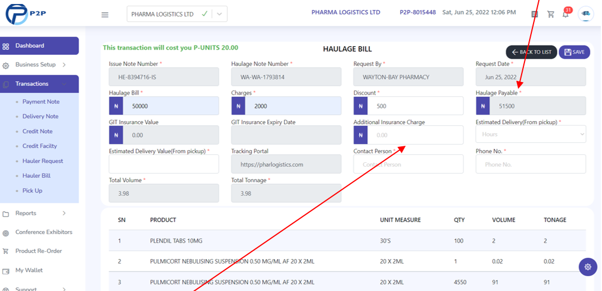Click the P2P logo
The width and height of the screenshot is (602, 291).
[x=26, y=14]
